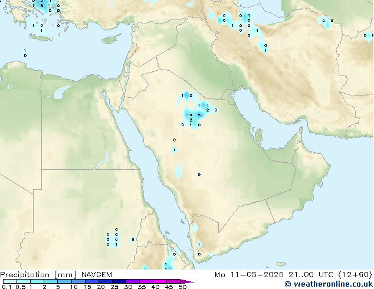
Task: Click the "45" legend scale label
Action: point(169,287)
